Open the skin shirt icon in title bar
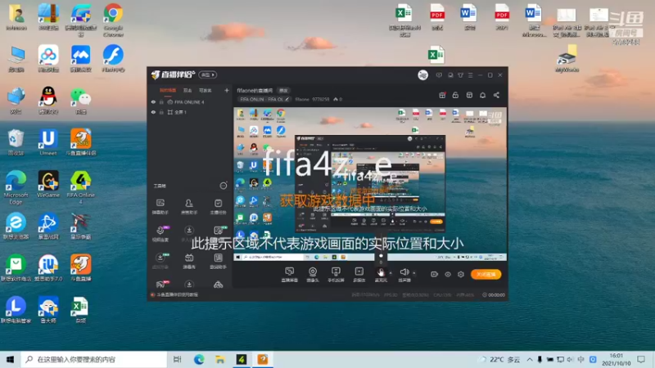Image resolution: width=655 pixels, height=368 pixels. [x=460, y=75]
